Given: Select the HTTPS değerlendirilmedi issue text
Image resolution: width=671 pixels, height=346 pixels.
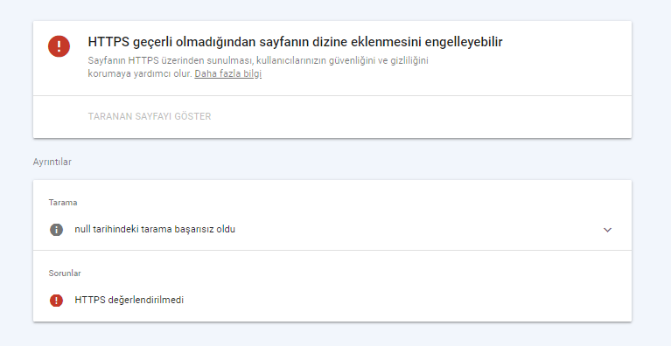Looking at the screenshot, I should (x=129, y=300).
